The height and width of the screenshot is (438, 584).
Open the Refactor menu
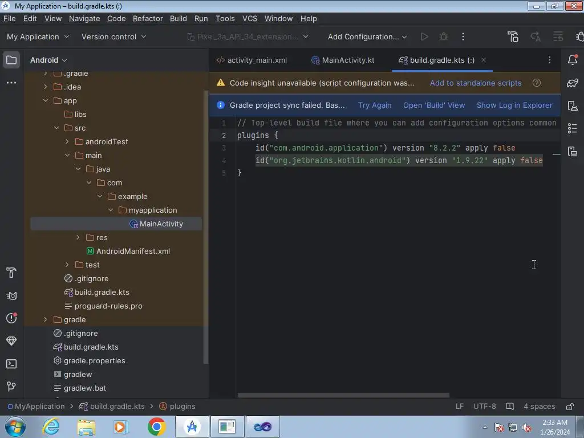[x=148, y=19]
